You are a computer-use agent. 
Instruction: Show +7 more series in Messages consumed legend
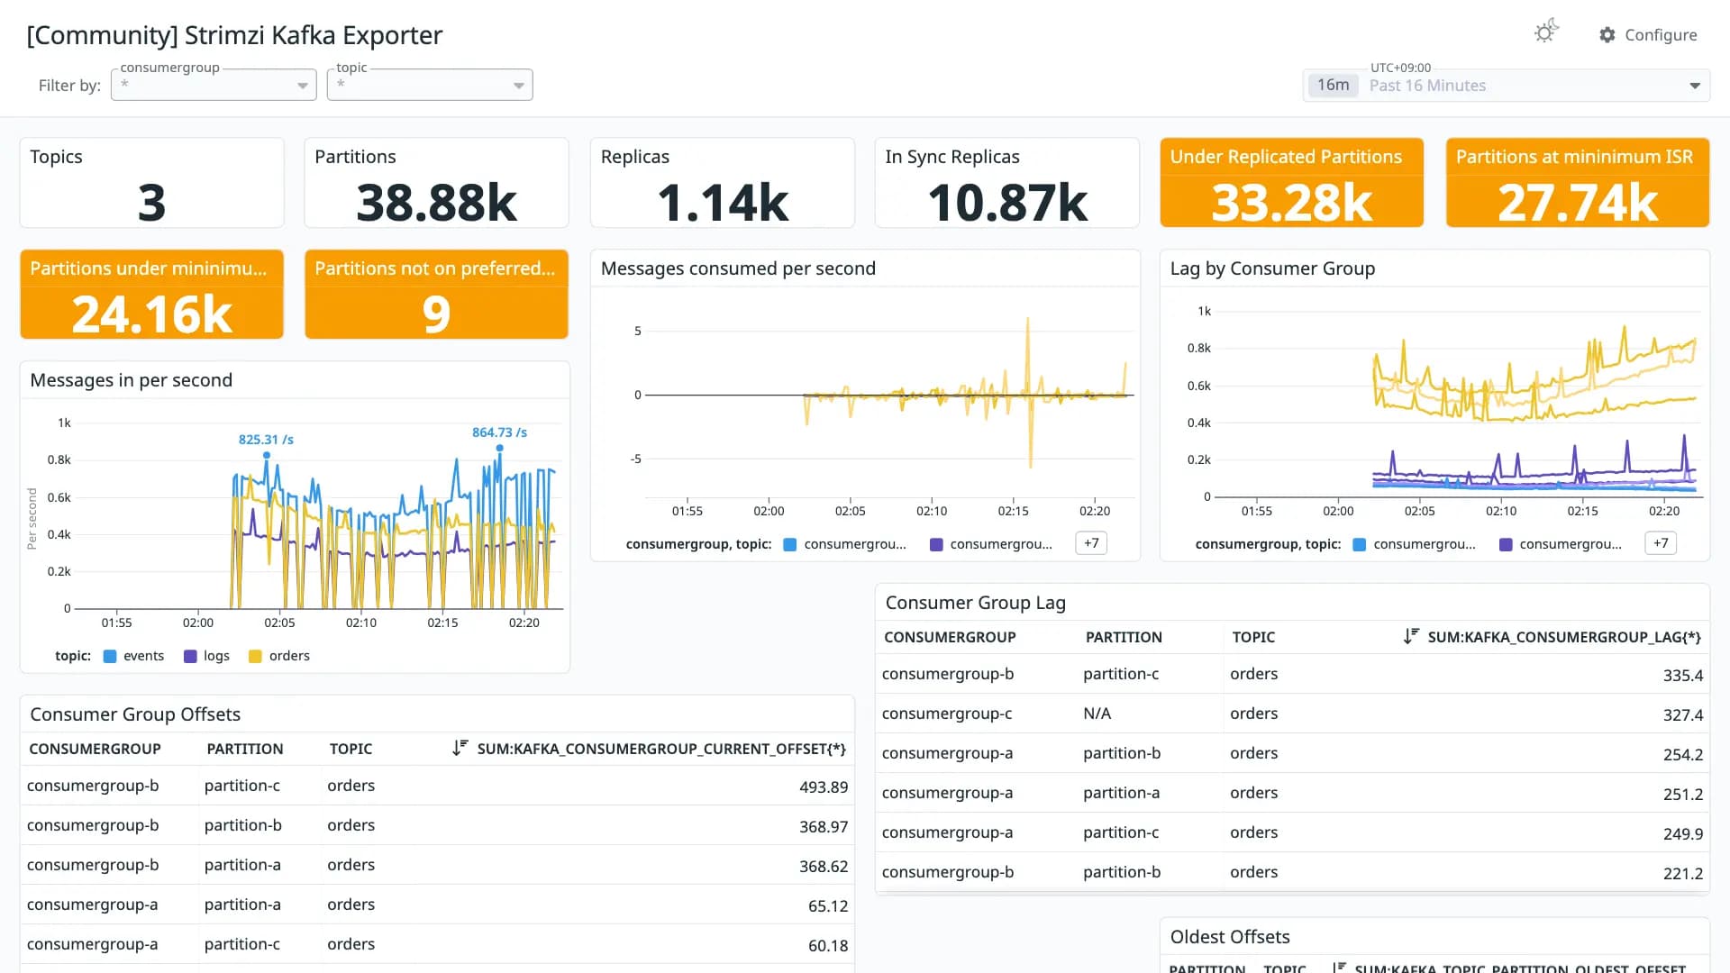(x=1091, y=543)
